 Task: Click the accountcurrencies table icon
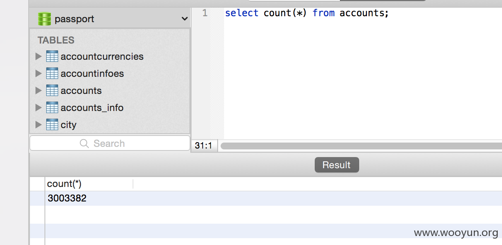(52, 56)
